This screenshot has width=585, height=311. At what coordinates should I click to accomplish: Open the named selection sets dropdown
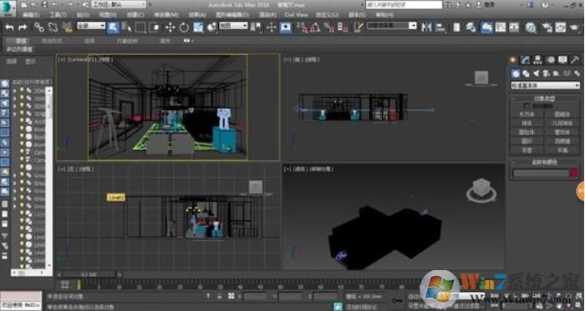(x=391, y=26)
